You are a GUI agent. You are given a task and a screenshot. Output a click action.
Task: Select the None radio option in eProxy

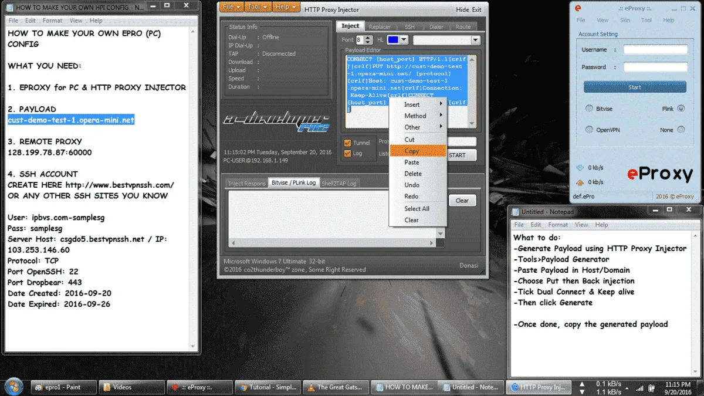click(x=681, y=130)
